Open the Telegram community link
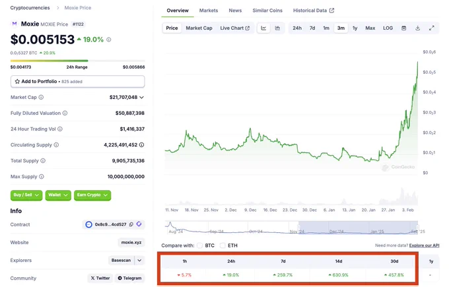The height and width of the screenshot is (287, 449). [x=129, y=278]
